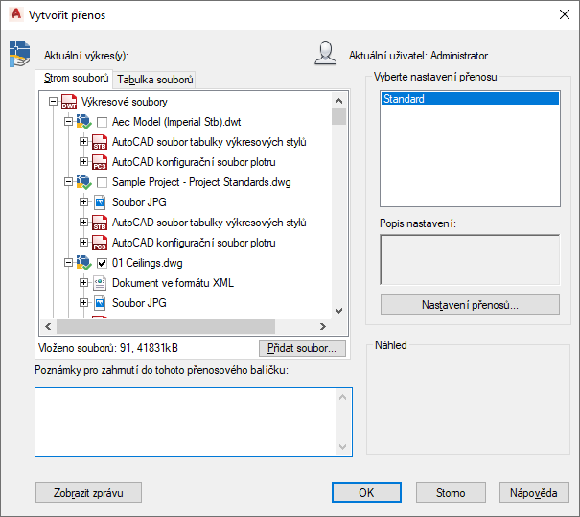Click the drawing icon before Aec Model
Viewport: 580px width, 517px height.
[x=82, y=122]
